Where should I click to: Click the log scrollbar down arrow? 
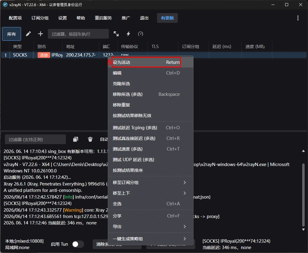tap(303, 230)
